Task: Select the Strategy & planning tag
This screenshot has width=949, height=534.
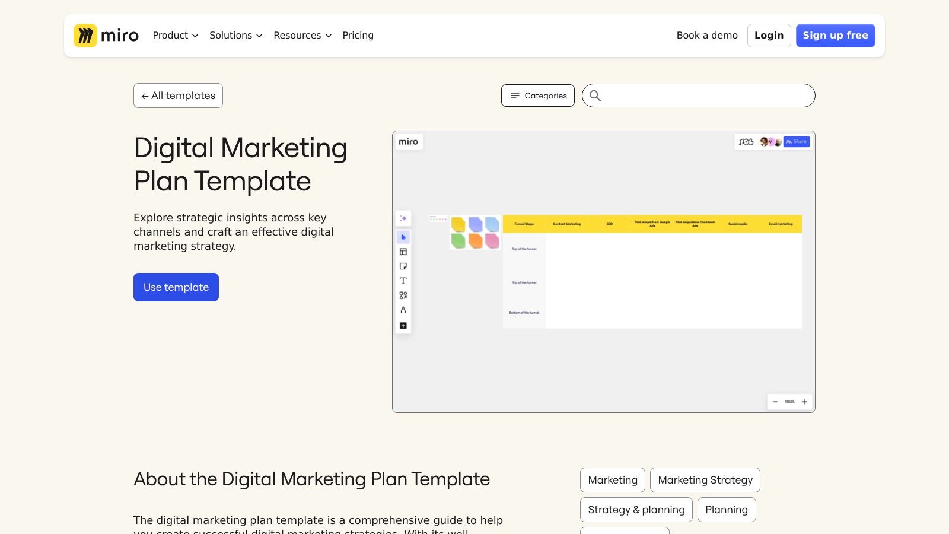Action: coord(636,510)
